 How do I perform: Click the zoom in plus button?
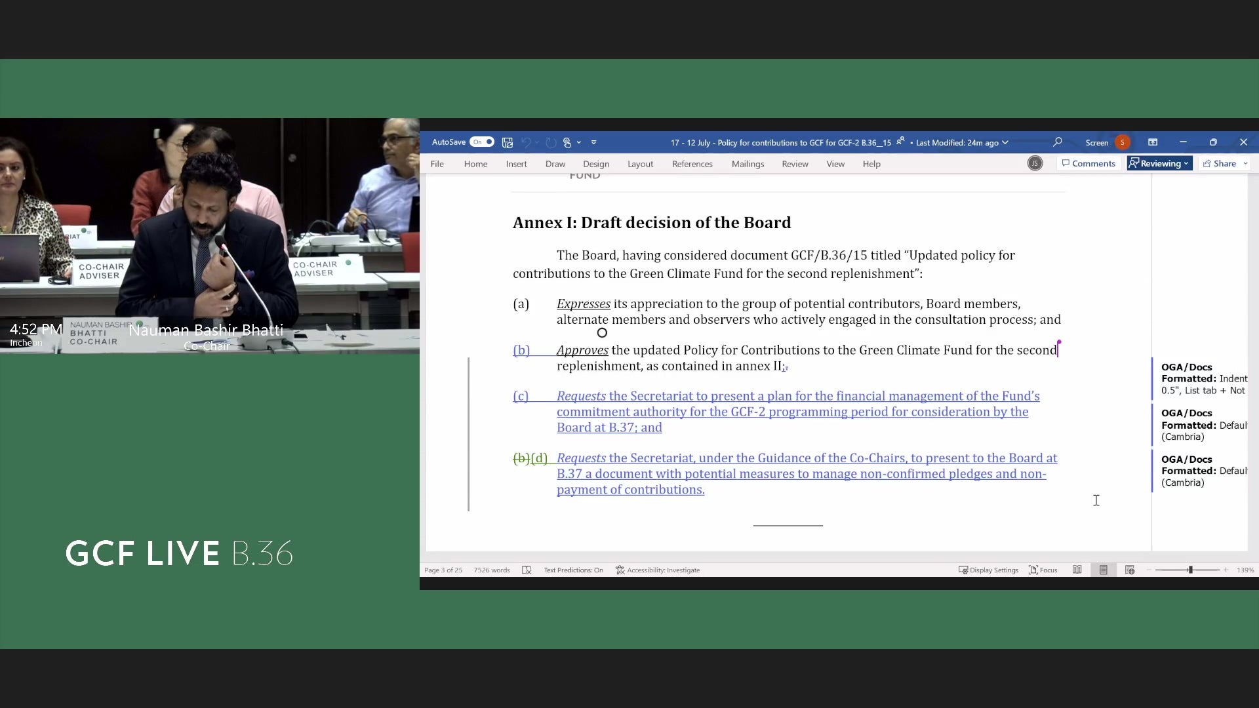coord(1226,570)
